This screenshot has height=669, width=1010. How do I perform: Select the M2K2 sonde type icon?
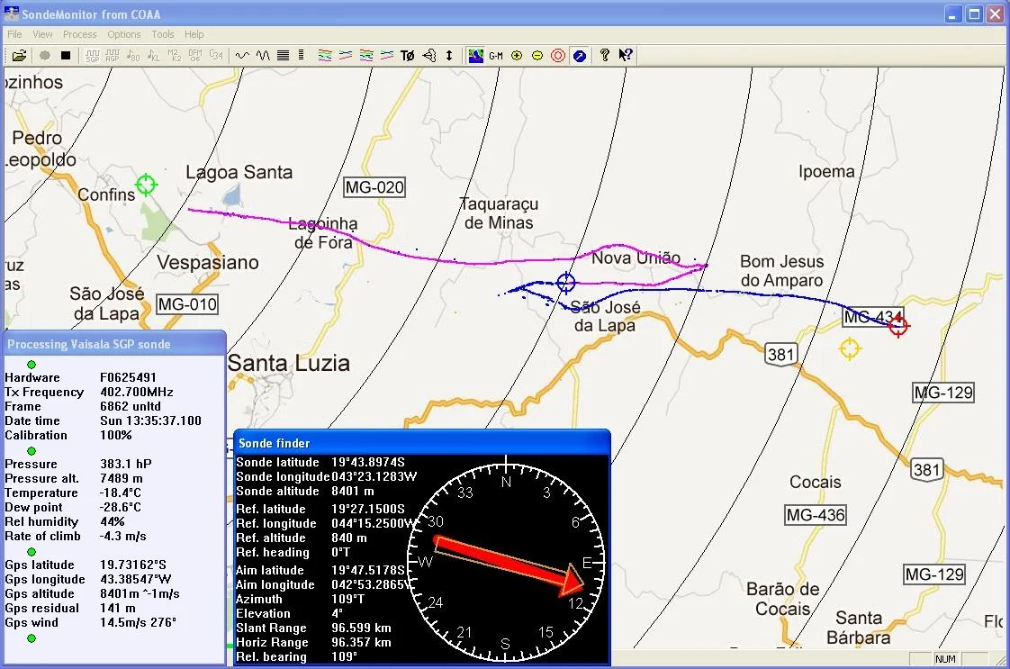(x=175, y=56)
